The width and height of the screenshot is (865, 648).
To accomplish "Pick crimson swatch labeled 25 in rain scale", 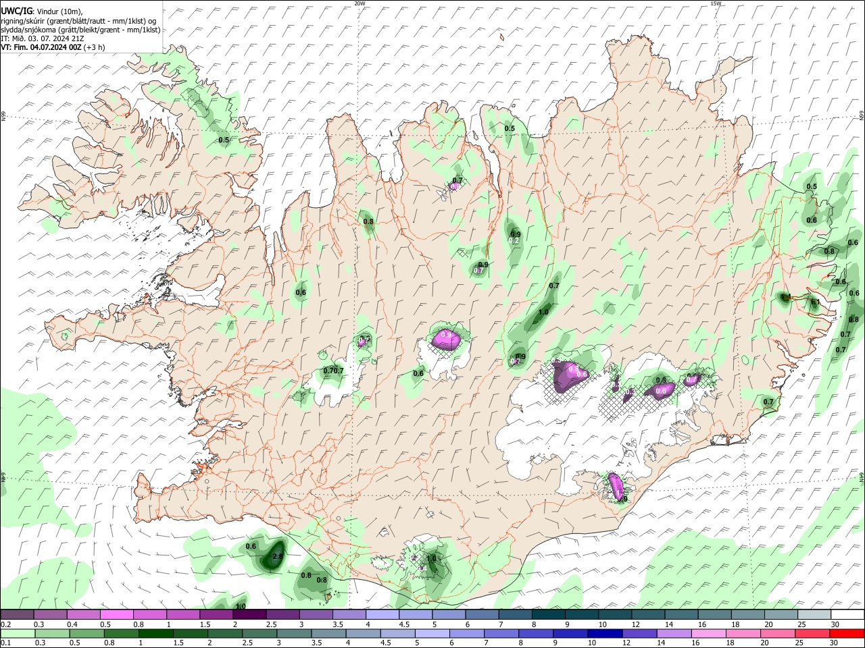I will point(813,633).
